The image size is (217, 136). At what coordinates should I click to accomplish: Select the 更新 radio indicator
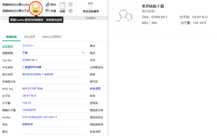(91, 7)
